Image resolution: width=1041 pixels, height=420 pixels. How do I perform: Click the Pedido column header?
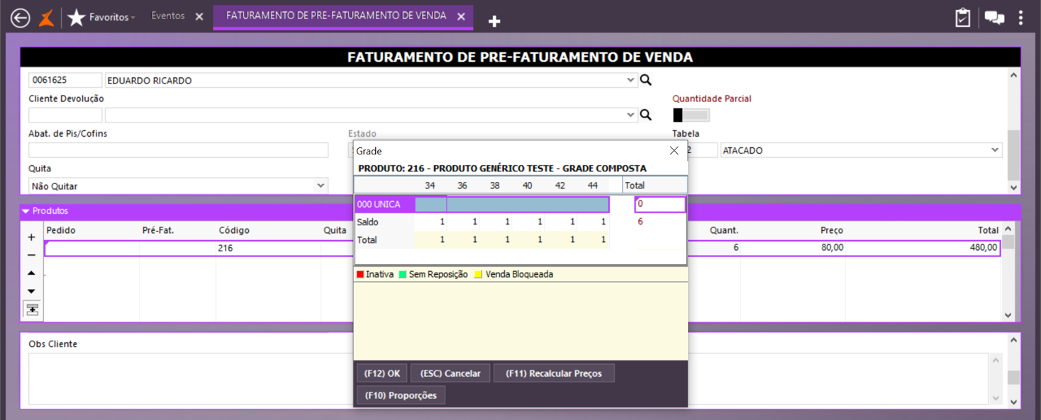point(61,230)
